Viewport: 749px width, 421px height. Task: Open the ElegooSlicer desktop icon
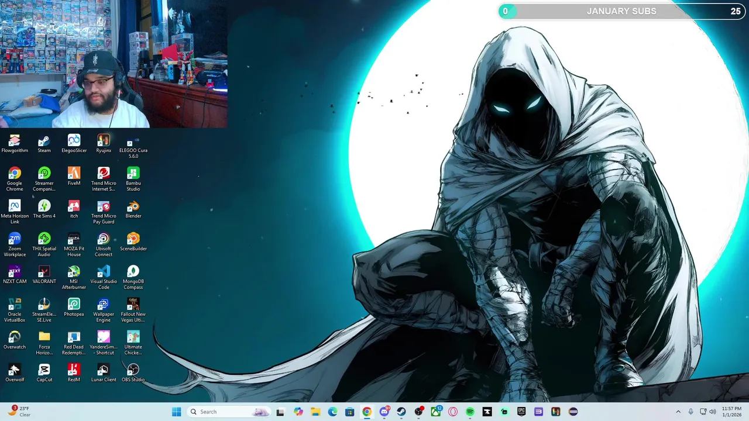(74, 144)
